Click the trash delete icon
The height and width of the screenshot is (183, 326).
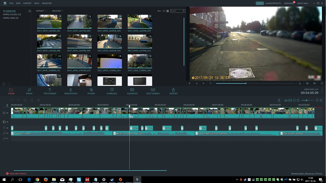click(39, 100)
